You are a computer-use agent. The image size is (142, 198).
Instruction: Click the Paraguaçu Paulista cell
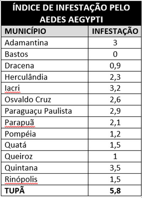tap(45, 111)
